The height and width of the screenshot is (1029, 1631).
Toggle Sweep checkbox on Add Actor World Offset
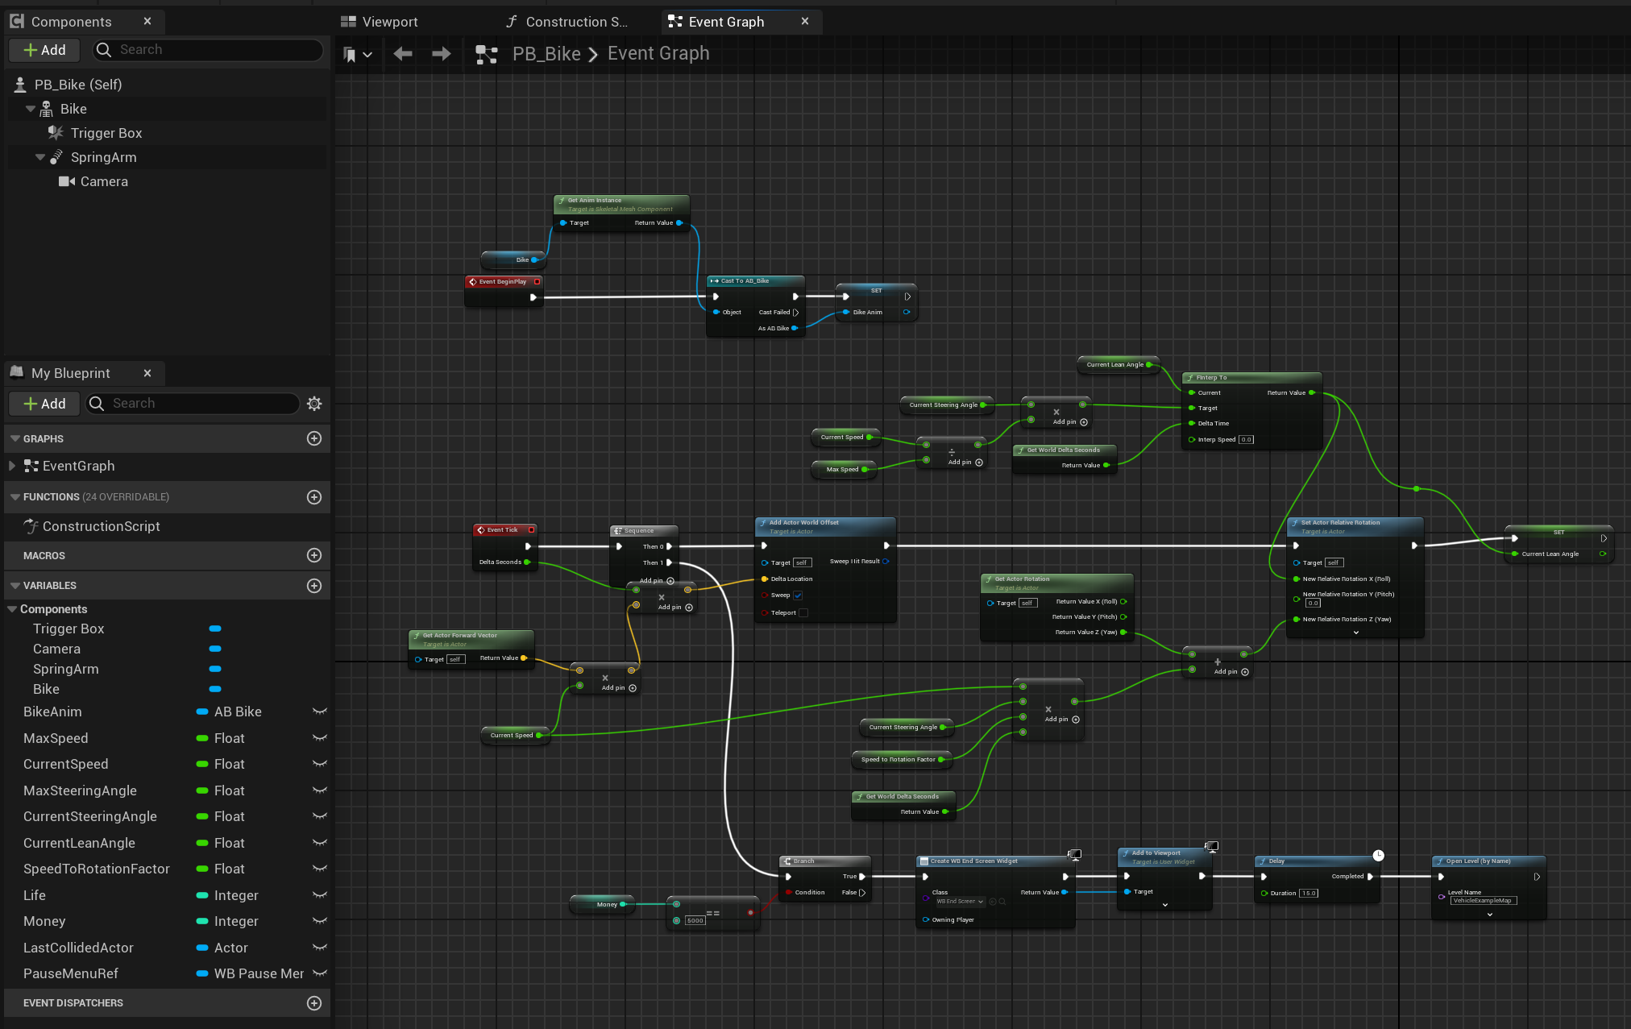point(798,595)
